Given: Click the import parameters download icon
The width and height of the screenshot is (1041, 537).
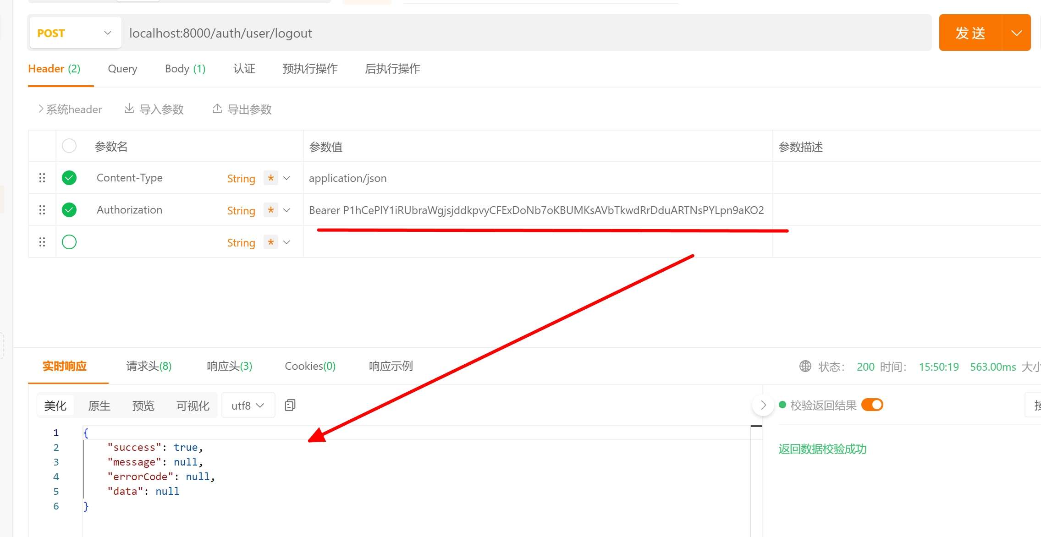Looking at the screenshot, I should point(129,109).
